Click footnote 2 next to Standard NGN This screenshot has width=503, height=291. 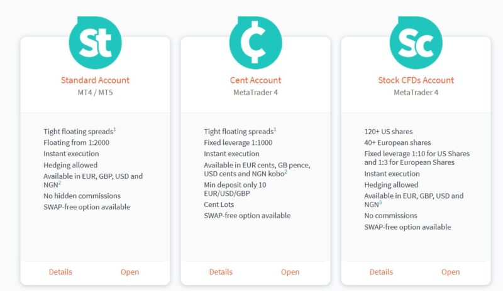[x=60, y=183]
